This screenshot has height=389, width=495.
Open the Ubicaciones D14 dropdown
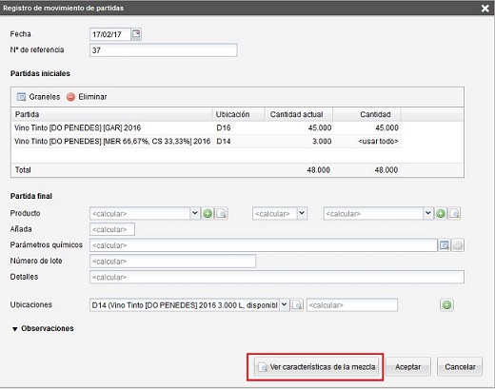click(285, 305)
